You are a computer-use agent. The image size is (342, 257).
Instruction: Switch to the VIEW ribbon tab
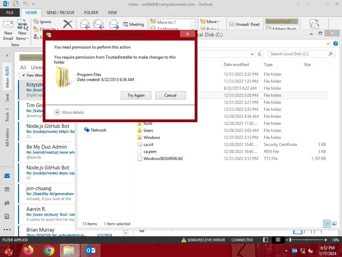[112, 13]
